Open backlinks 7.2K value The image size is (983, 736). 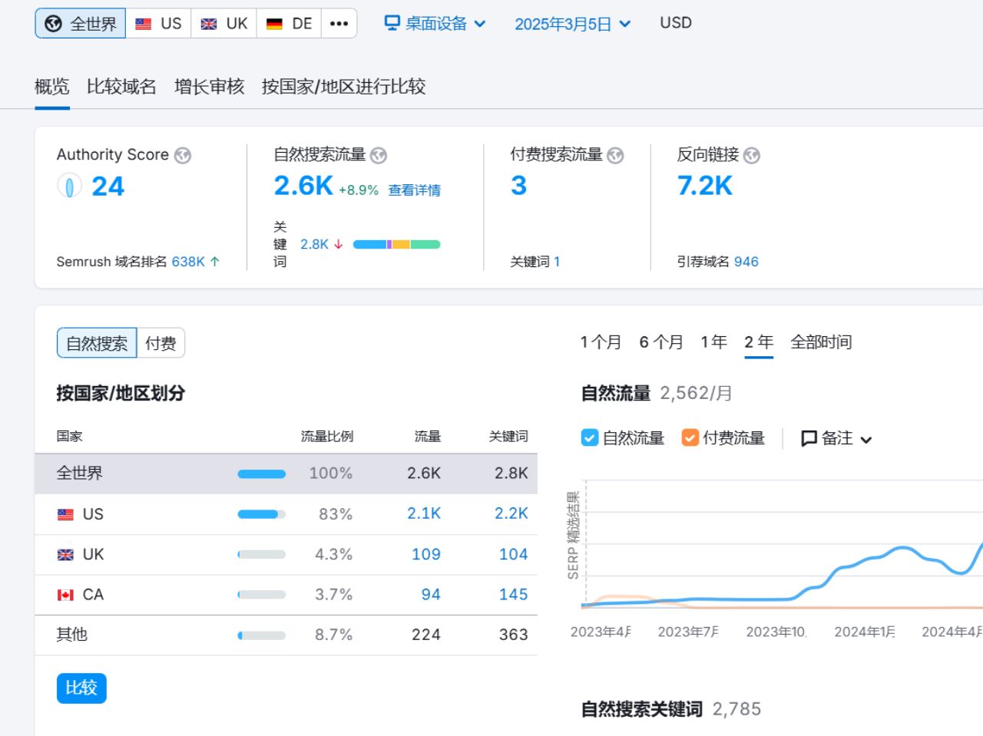pos(705,186)
